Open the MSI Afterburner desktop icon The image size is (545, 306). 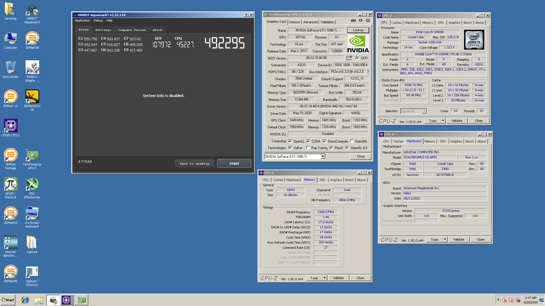point(32,188)
